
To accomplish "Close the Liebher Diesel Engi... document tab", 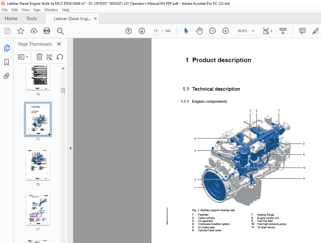I will (95, 18).
